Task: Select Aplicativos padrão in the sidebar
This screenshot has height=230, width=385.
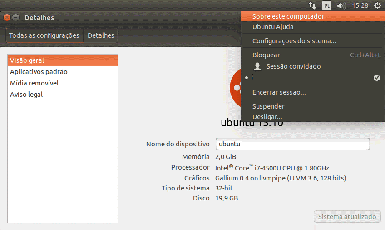Action: click(x=39, y=72)
